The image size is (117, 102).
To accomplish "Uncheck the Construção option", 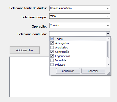I will [x=52, y=52].
